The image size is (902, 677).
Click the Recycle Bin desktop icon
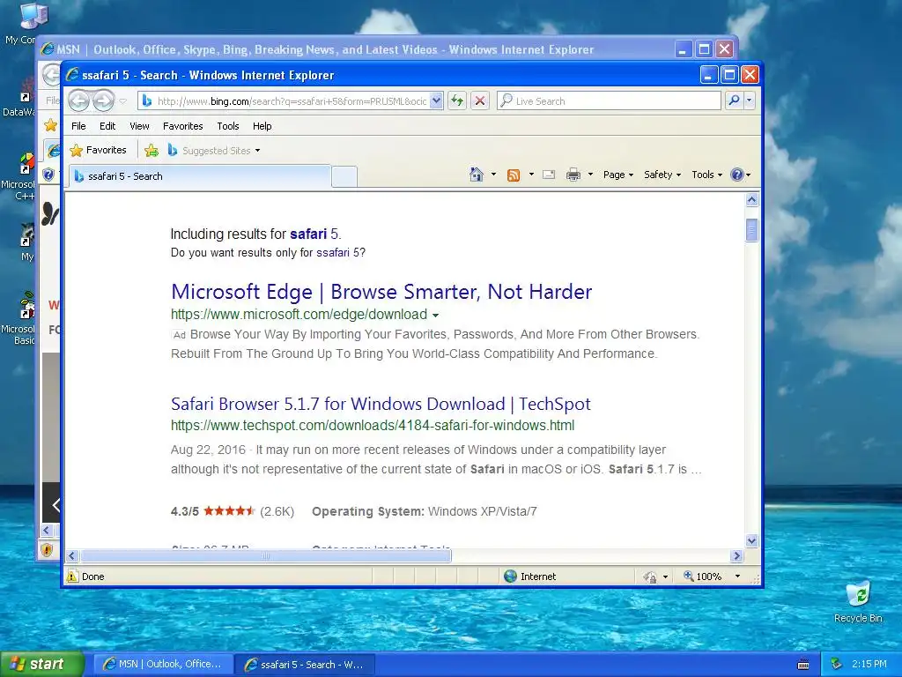click(858, 602)
